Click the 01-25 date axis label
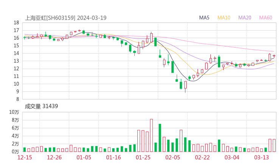This screenshot has width=280, height=166. (143, 157)
